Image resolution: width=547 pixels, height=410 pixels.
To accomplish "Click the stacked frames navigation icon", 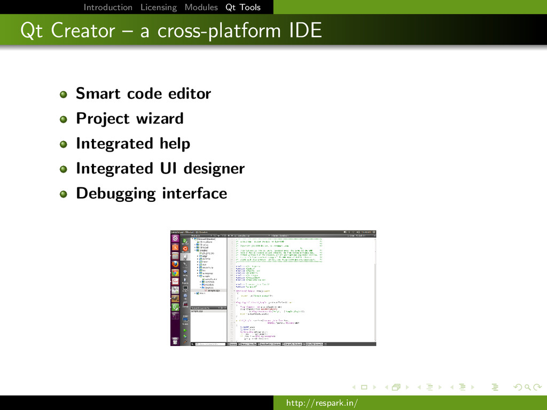I will [396, 388].
